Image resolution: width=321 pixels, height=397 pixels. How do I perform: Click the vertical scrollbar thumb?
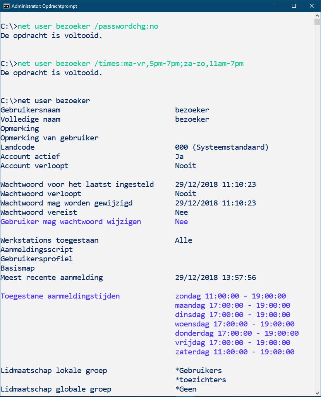pos(318,22)
